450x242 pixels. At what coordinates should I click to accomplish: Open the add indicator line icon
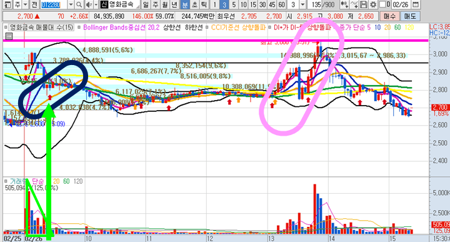pos(354,4)
